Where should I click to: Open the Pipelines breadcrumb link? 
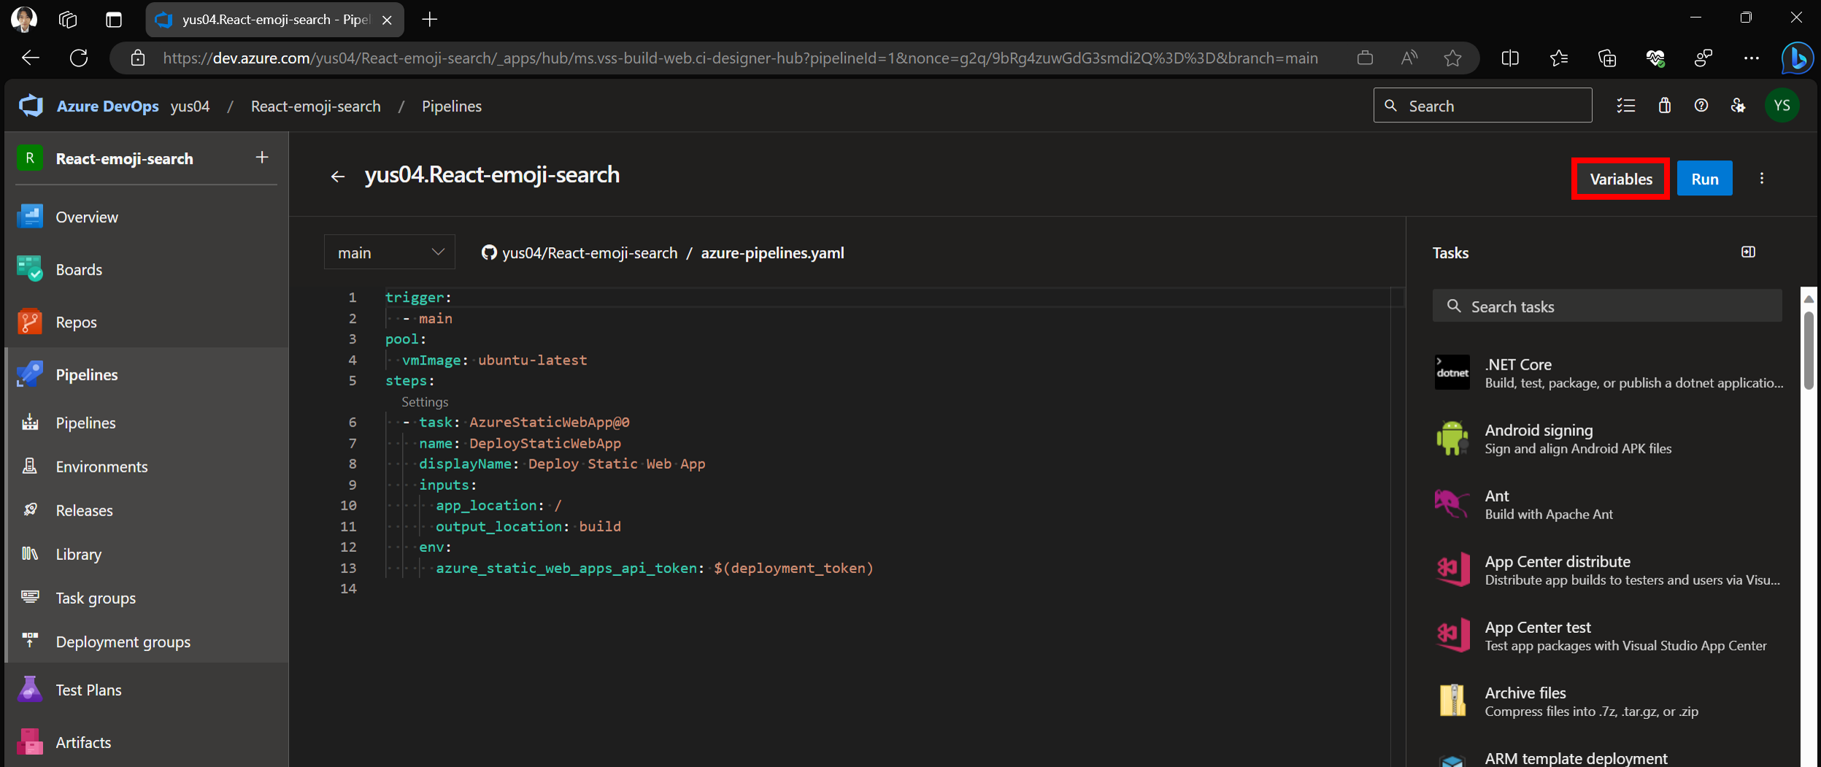pyautogui.click(x=451, y=106)
